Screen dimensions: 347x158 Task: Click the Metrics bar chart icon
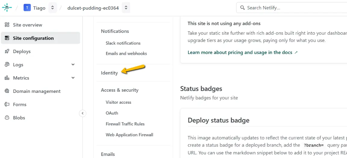(x=7, y=78)
